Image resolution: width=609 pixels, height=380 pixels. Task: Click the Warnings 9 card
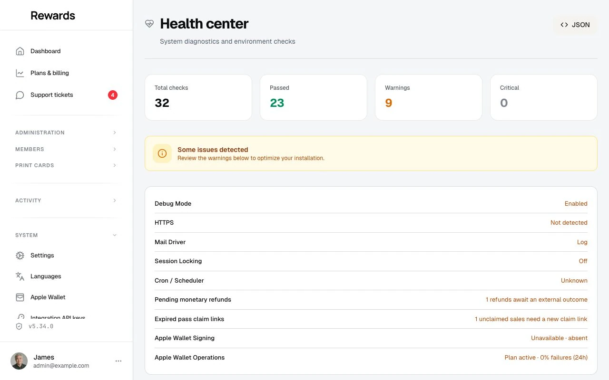(429, 97)
